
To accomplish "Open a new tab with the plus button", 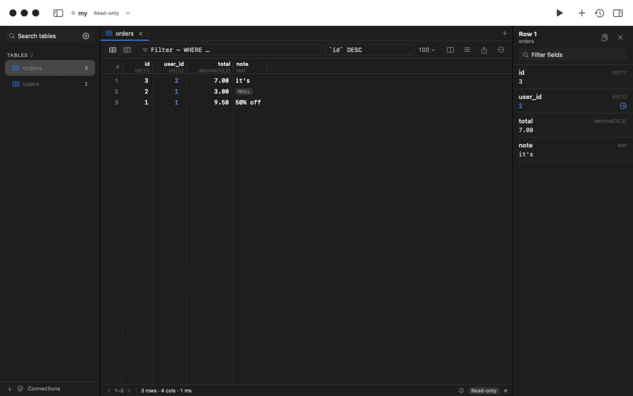I will [504, 33].
